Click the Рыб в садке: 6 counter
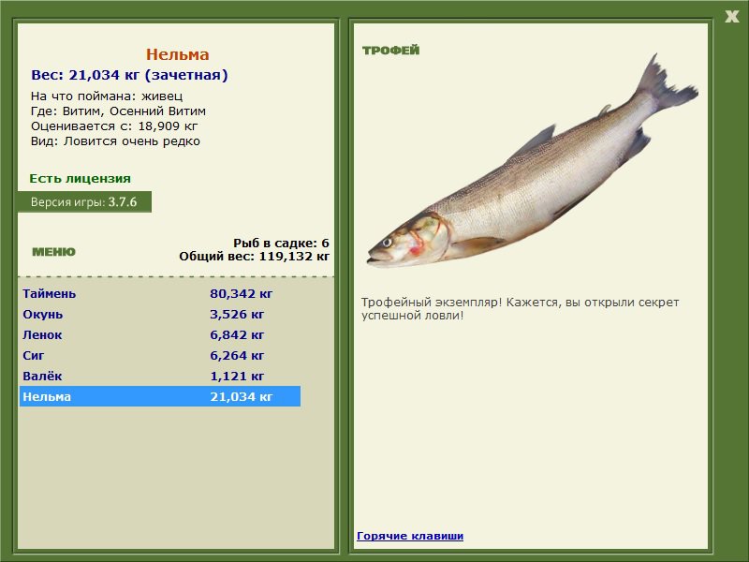 pos(281,243)
